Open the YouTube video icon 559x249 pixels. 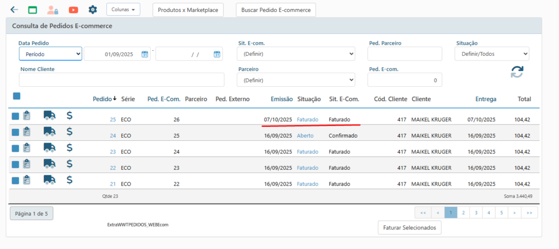click(73, 10)
